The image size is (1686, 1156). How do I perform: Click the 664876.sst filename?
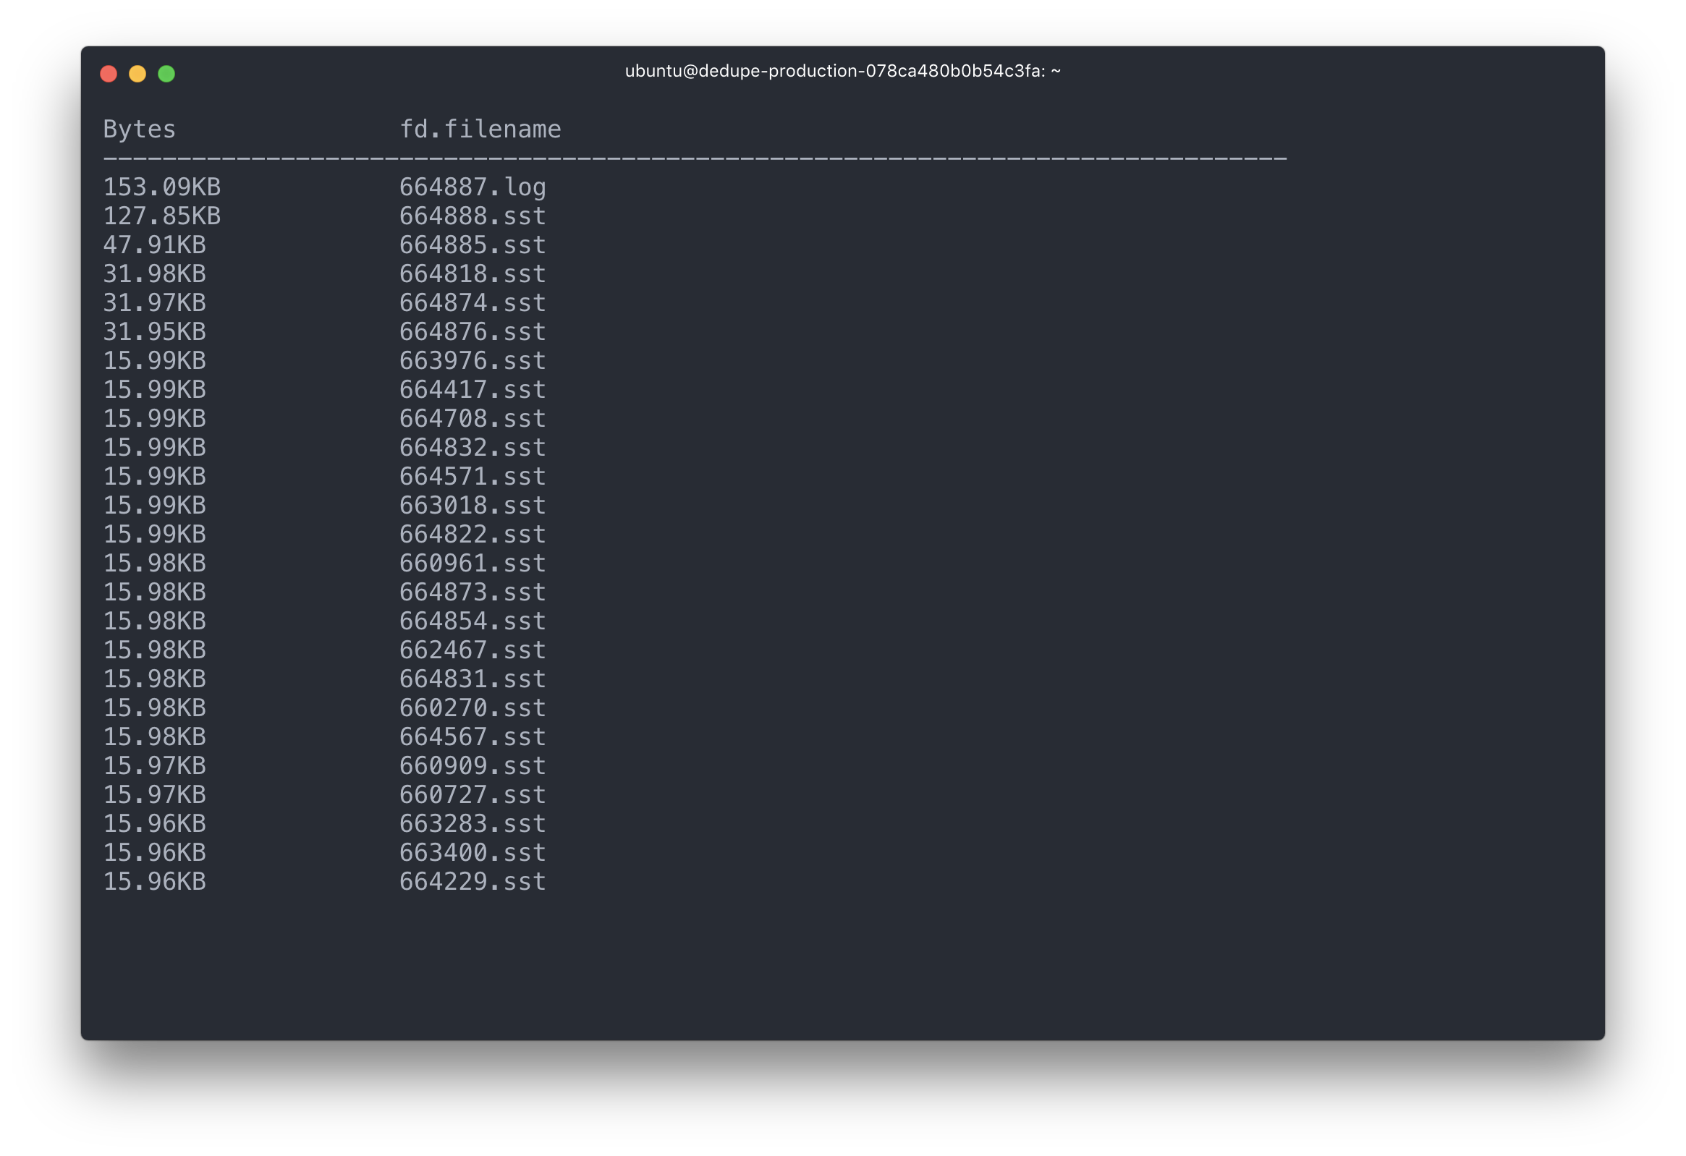[x=473, y=332]
